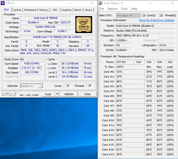Image resolution: width=178 pixels, height=159 pixels.
Task: Click the Core #12 max temperature 90°C
Action: (x=159, y=130)
